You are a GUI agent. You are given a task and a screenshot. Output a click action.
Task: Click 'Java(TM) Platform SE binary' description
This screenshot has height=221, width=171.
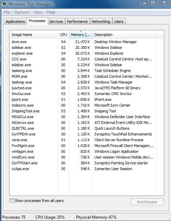pos(117,88)
